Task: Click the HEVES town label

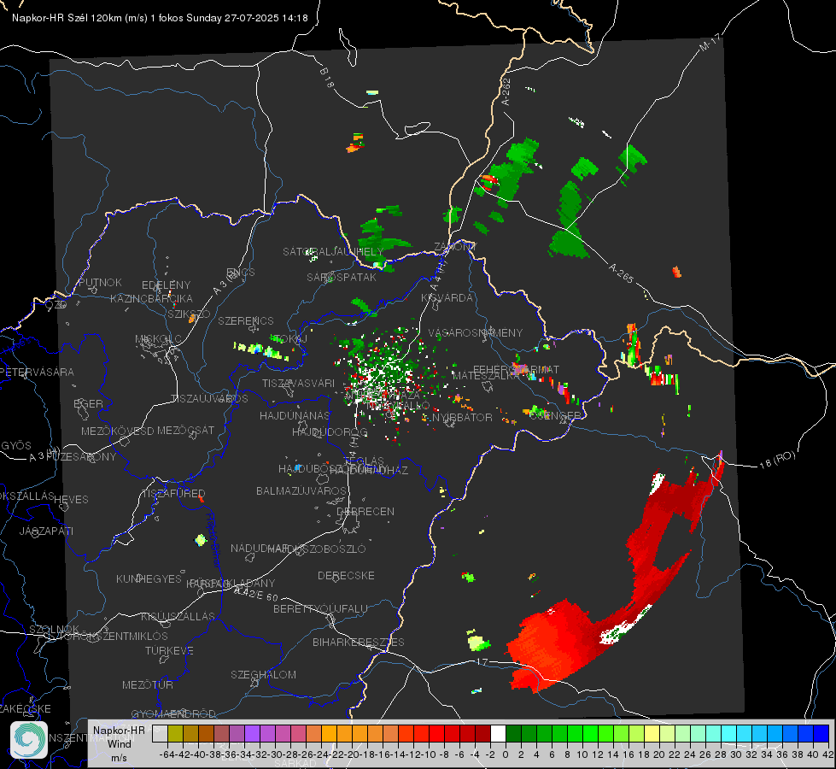Action: (x=72, y=500)
